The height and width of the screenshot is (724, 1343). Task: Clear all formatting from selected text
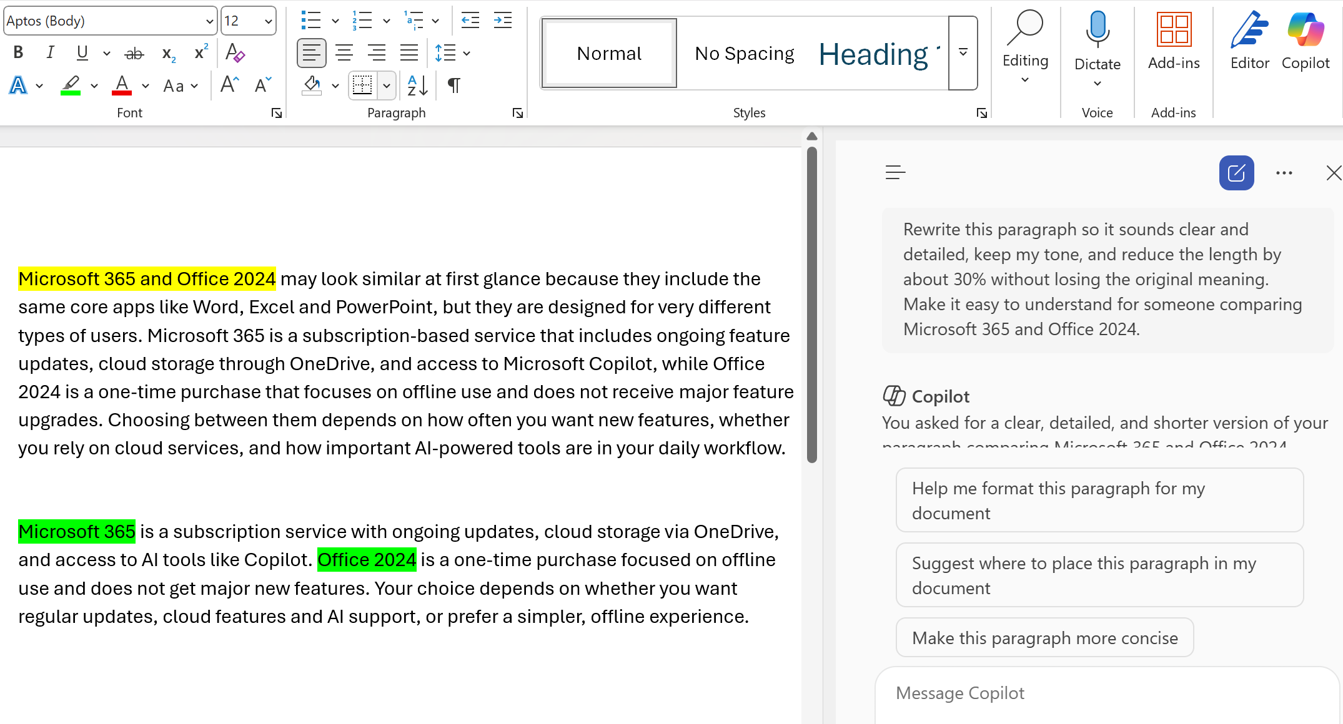coord(235,53)
